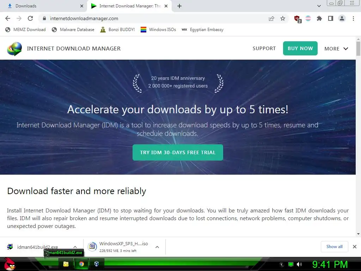The height and width of the screenshot is (271, 361).
Task: Open the folder icon in taskbar
Action: click(x=66, y=264)
